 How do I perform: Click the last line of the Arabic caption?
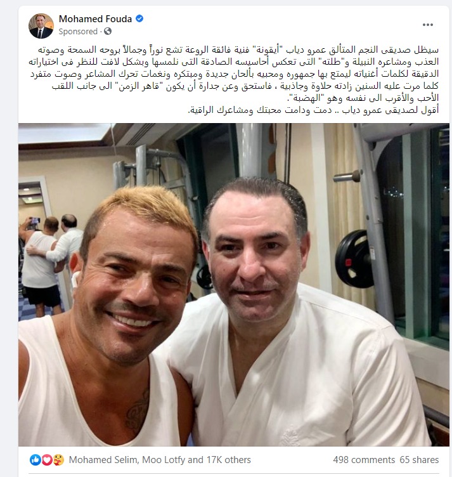(x=313, y=110)
